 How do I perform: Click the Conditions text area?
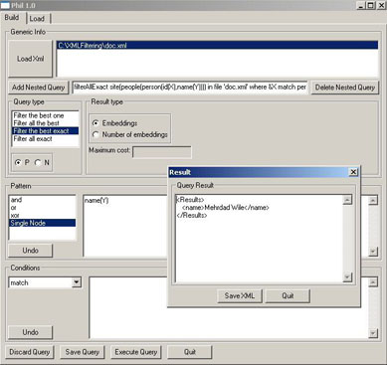coord(229,308)
